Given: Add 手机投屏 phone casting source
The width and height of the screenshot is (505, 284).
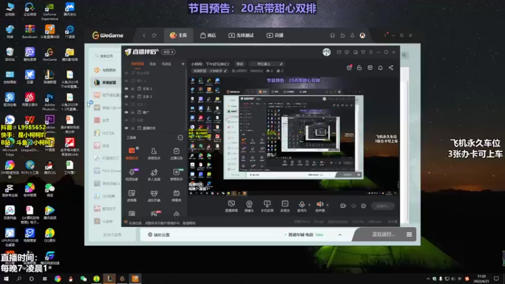Looking at the screenshot, I should click(267, 206).
